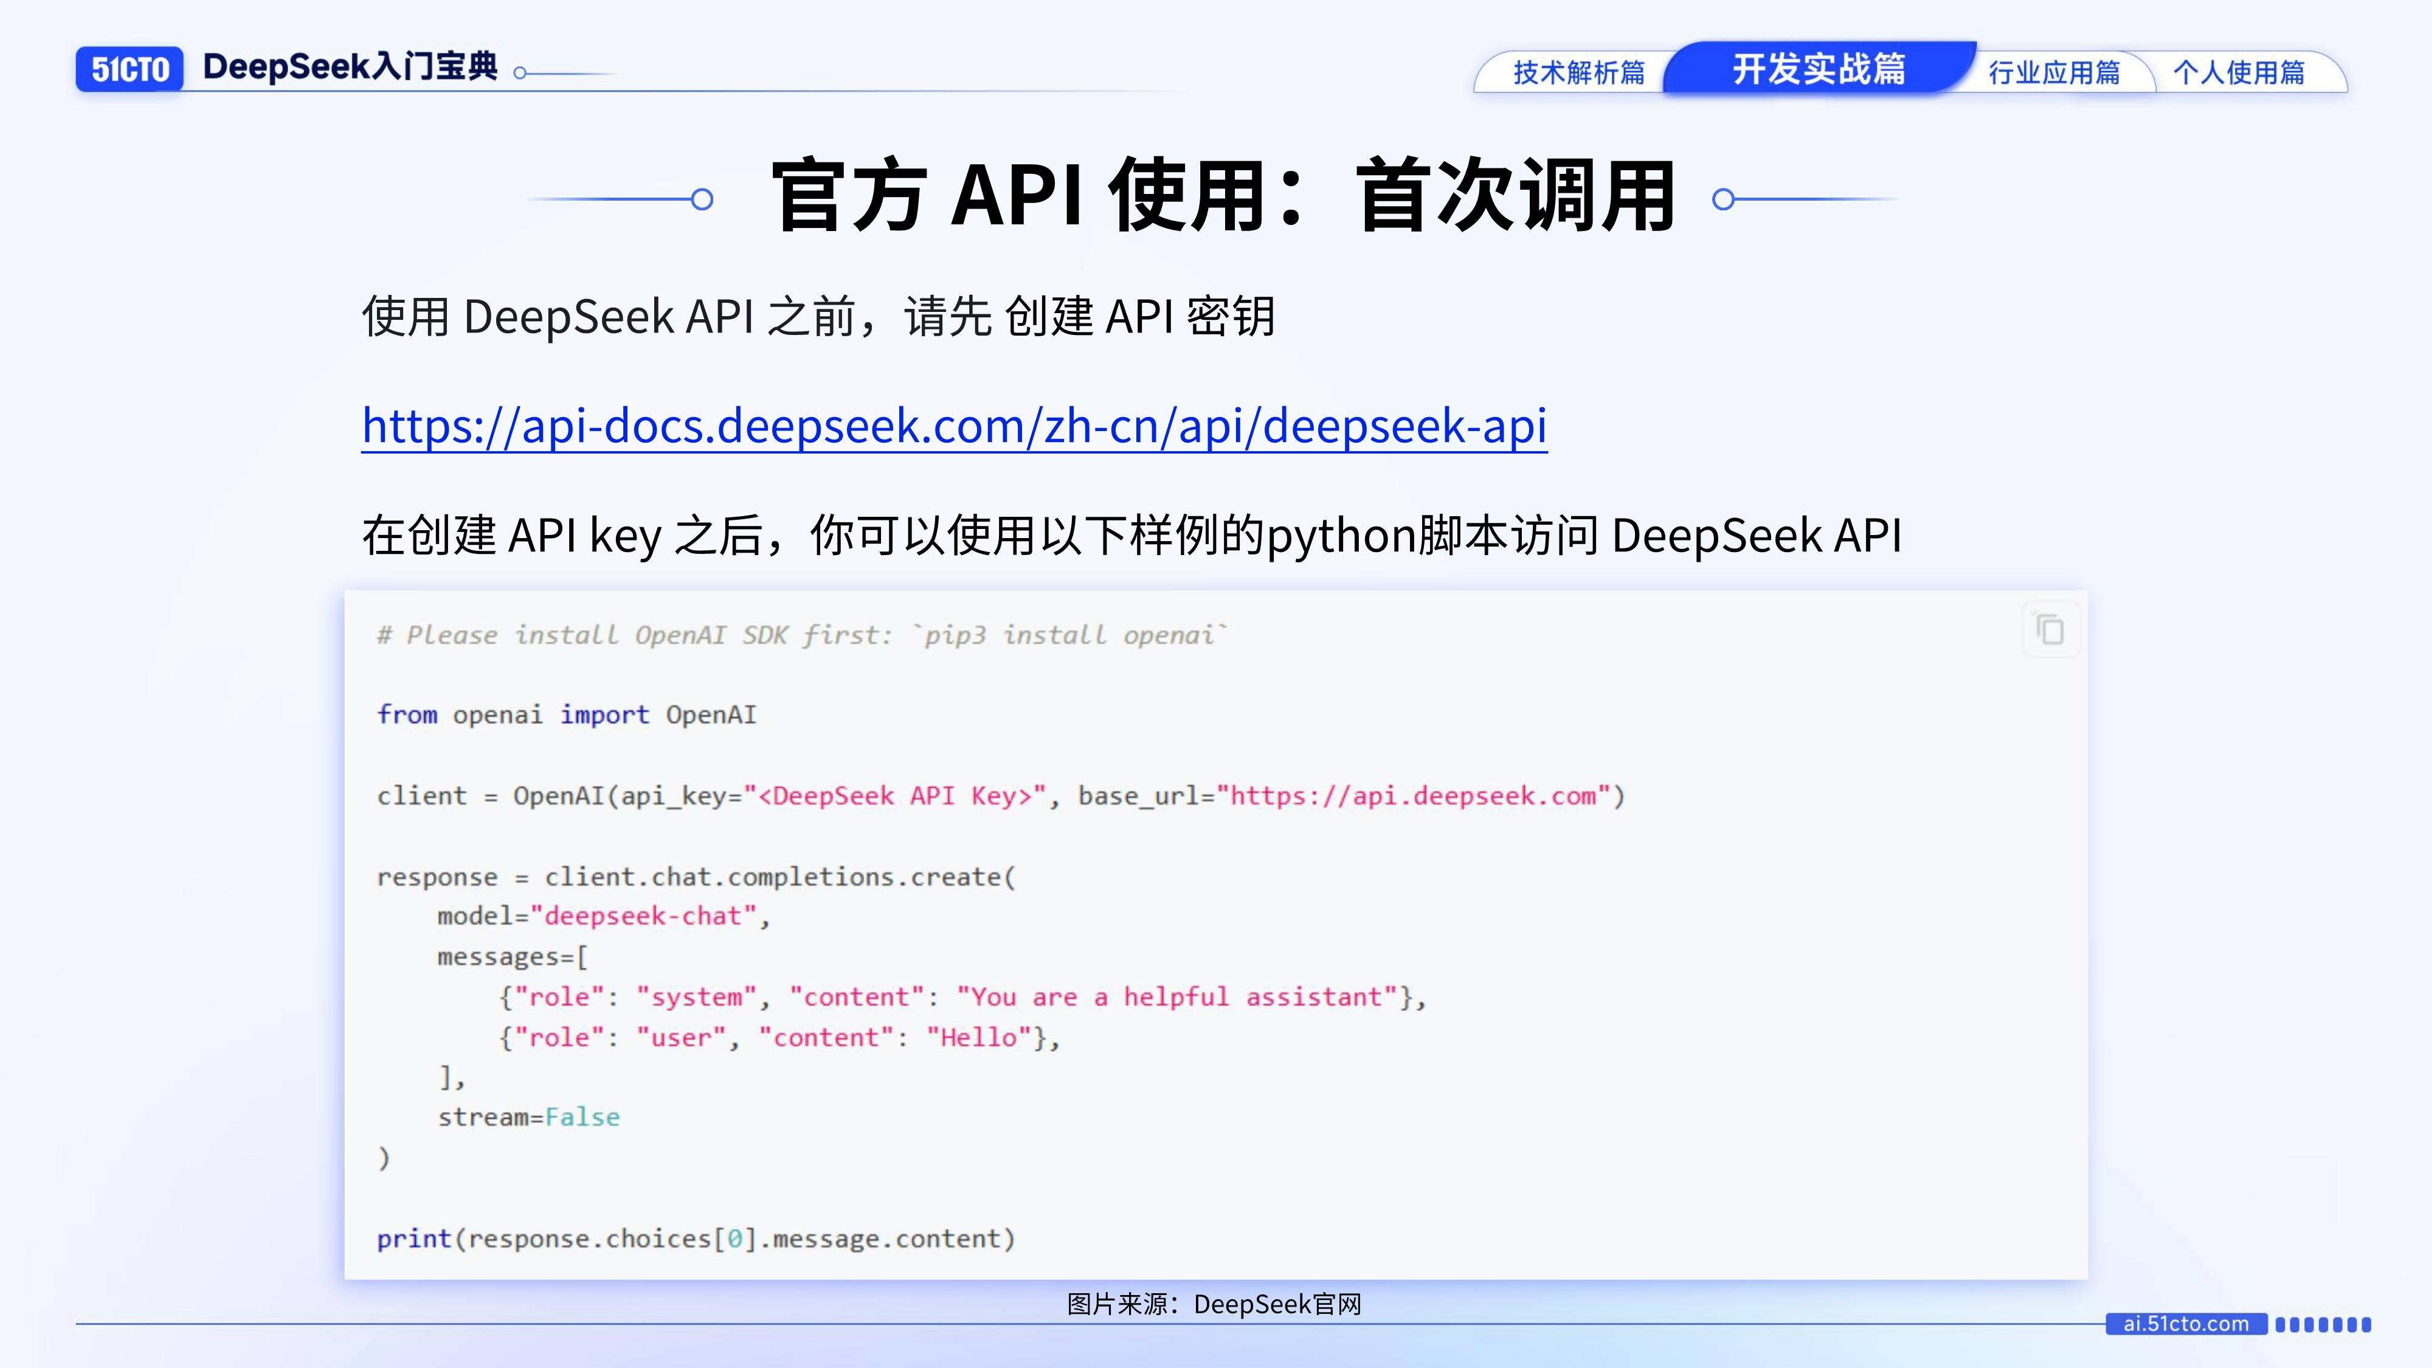Click the line 使用 DeepSeek API 之前
The height and width of the screenshot is (1368, 2432).
818,316
